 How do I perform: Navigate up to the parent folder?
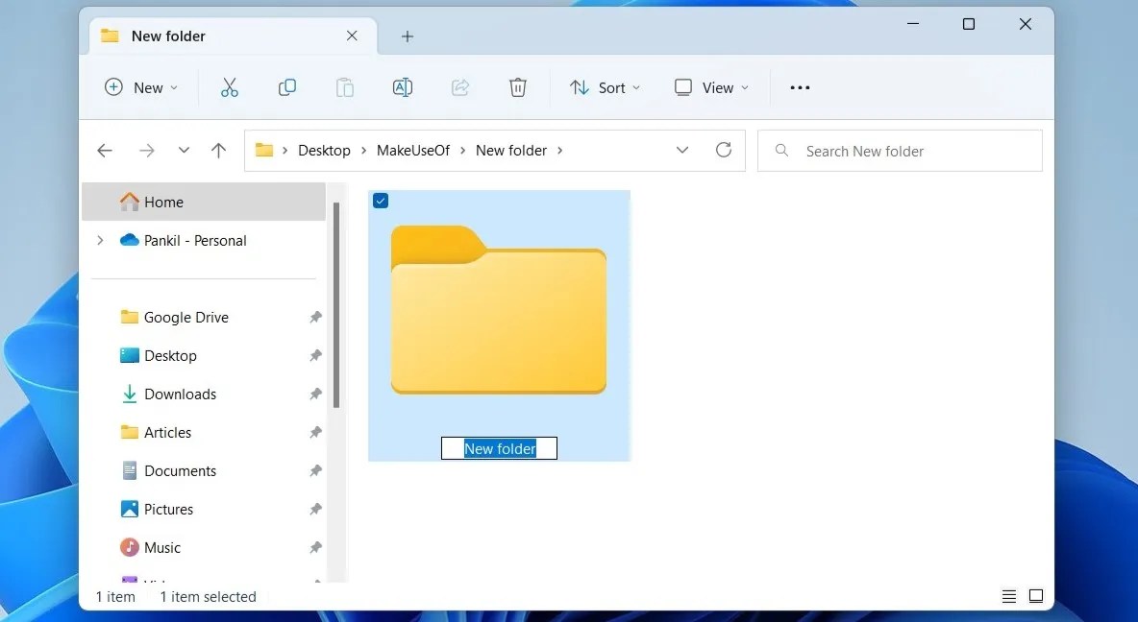coord(218,150)
